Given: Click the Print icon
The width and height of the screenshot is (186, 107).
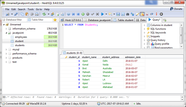Looking at the screenshot, I should (x=37, y=14).
